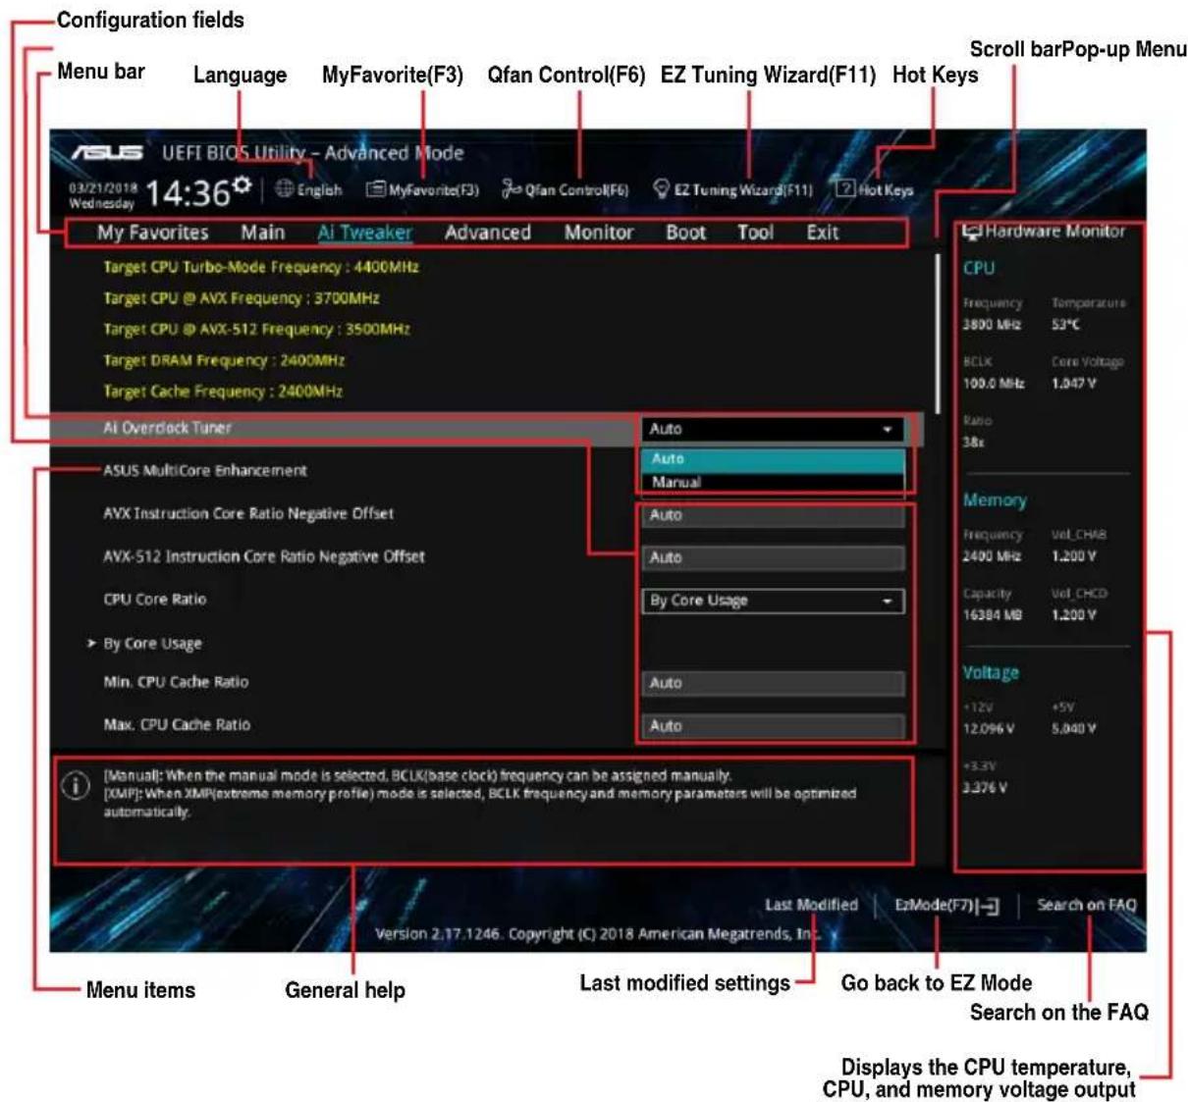Expand the By Core Usage submenu
The height and width of the screenshot is (1102, 1188).
[x=144, y=644]
